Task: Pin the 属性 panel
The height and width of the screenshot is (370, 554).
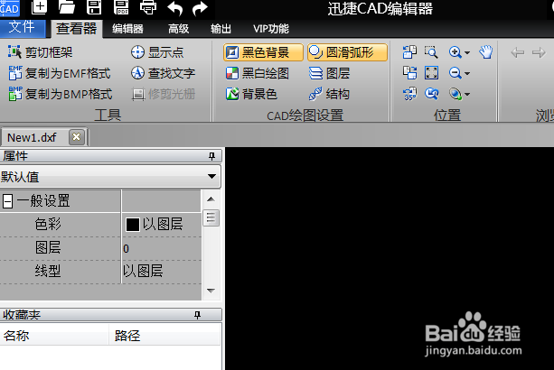Action: point(211,156)
